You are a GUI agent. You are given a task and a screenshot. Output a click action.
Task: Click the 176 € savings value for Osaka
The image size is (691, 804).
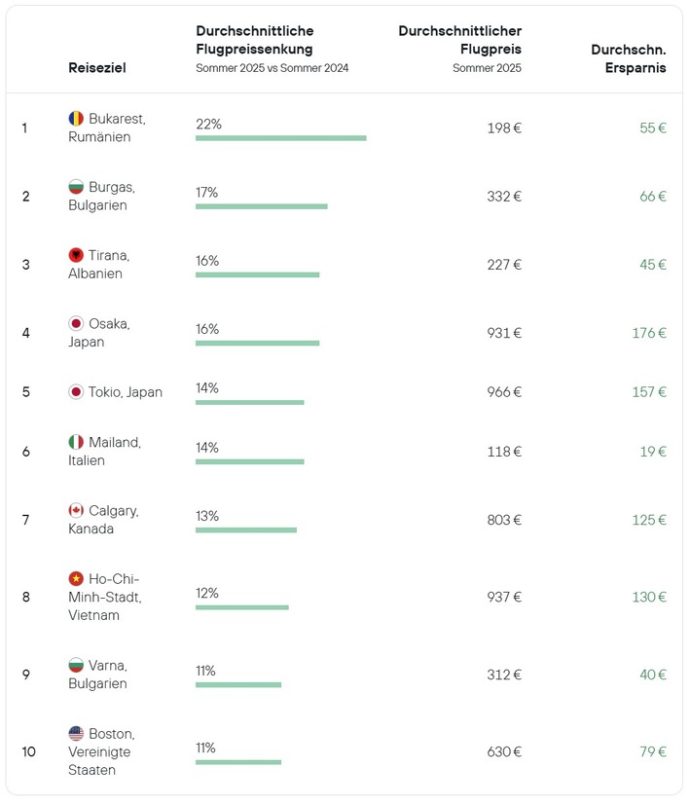[648, 333]
